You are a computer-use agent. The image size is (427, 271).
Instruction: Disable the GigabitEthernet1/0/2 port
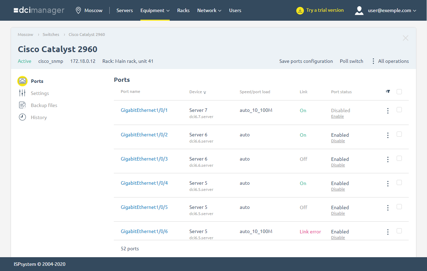(x=338, y=141)
